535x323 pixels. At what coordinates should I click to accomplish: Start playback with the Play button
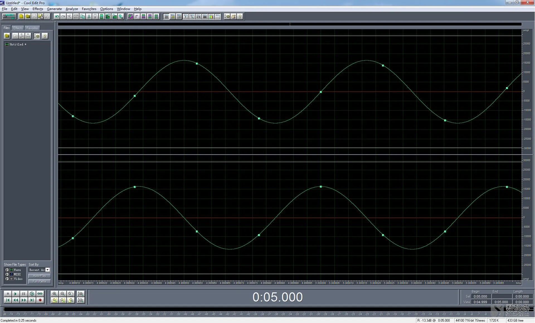coord(16,294)
